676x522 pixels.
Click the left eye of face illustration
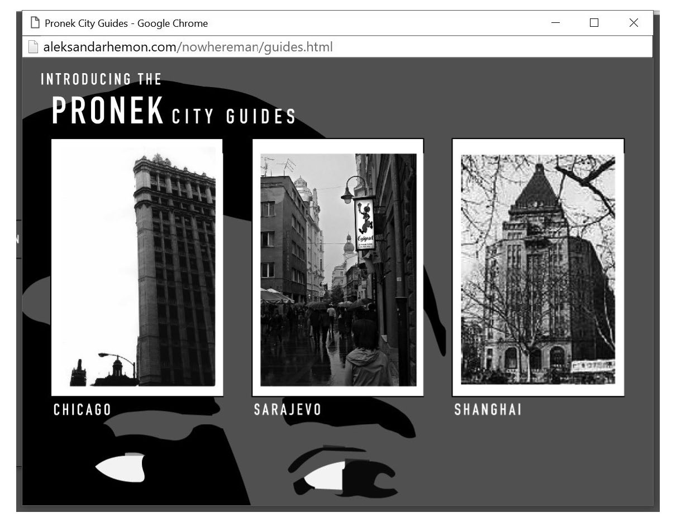[121, 468]
